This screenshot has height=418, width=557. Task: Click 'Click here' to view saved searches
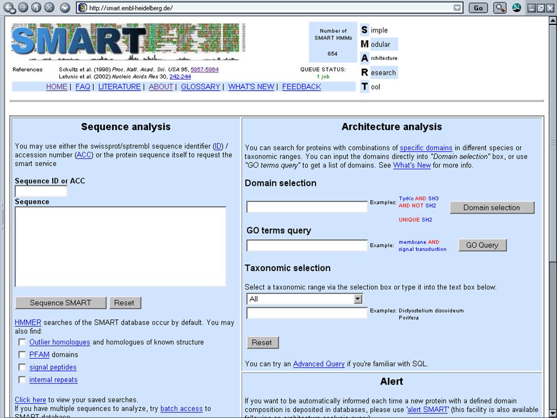tap(31, 400)
